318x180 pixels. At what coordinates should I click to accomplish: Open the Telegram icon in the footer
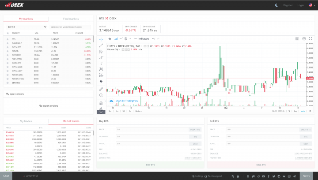[x=294, y=176]
